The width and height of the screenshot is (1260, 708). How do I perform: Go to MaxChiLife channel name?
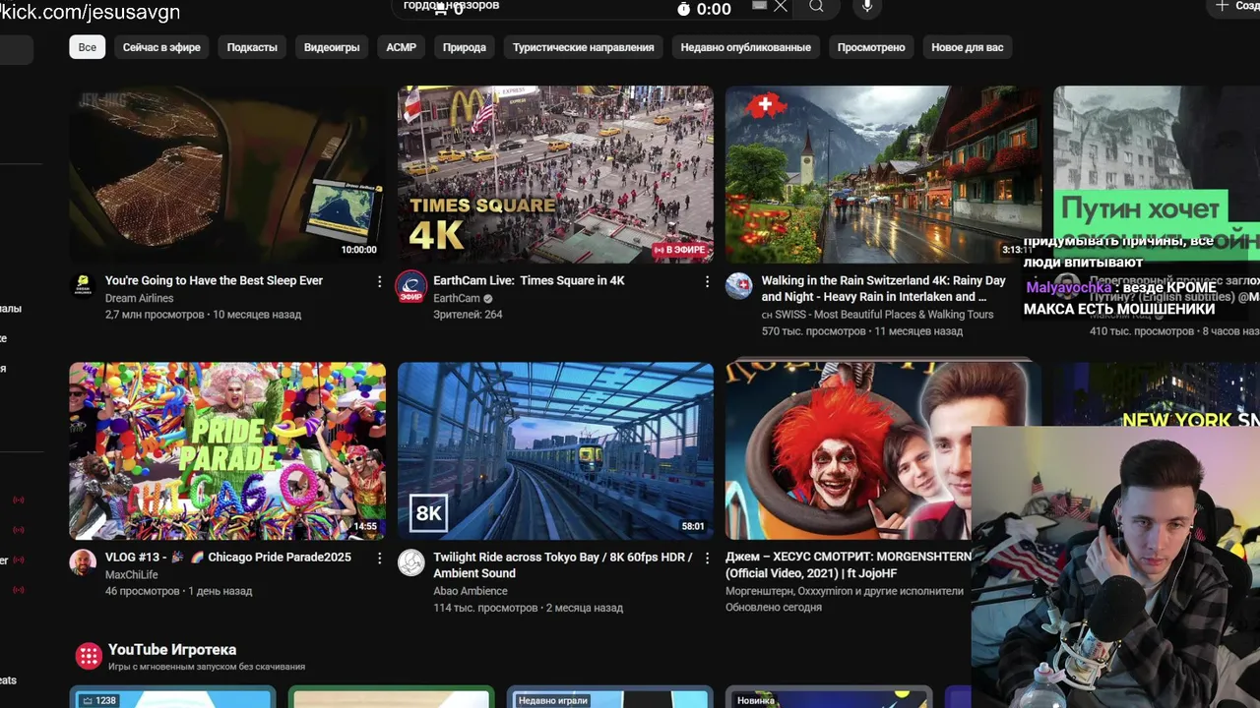click(x=131, y=574)
